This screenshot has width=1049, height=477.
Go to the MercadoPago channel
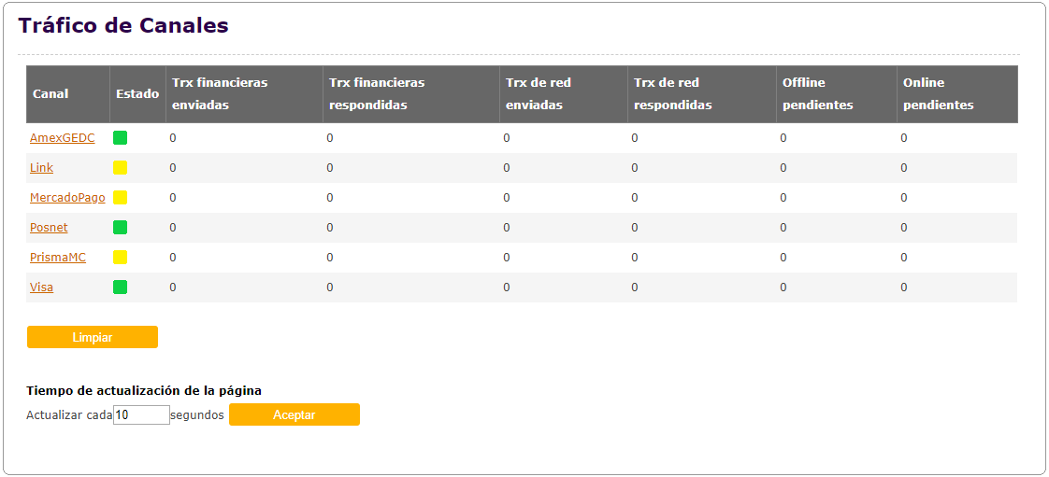[67, 198]
